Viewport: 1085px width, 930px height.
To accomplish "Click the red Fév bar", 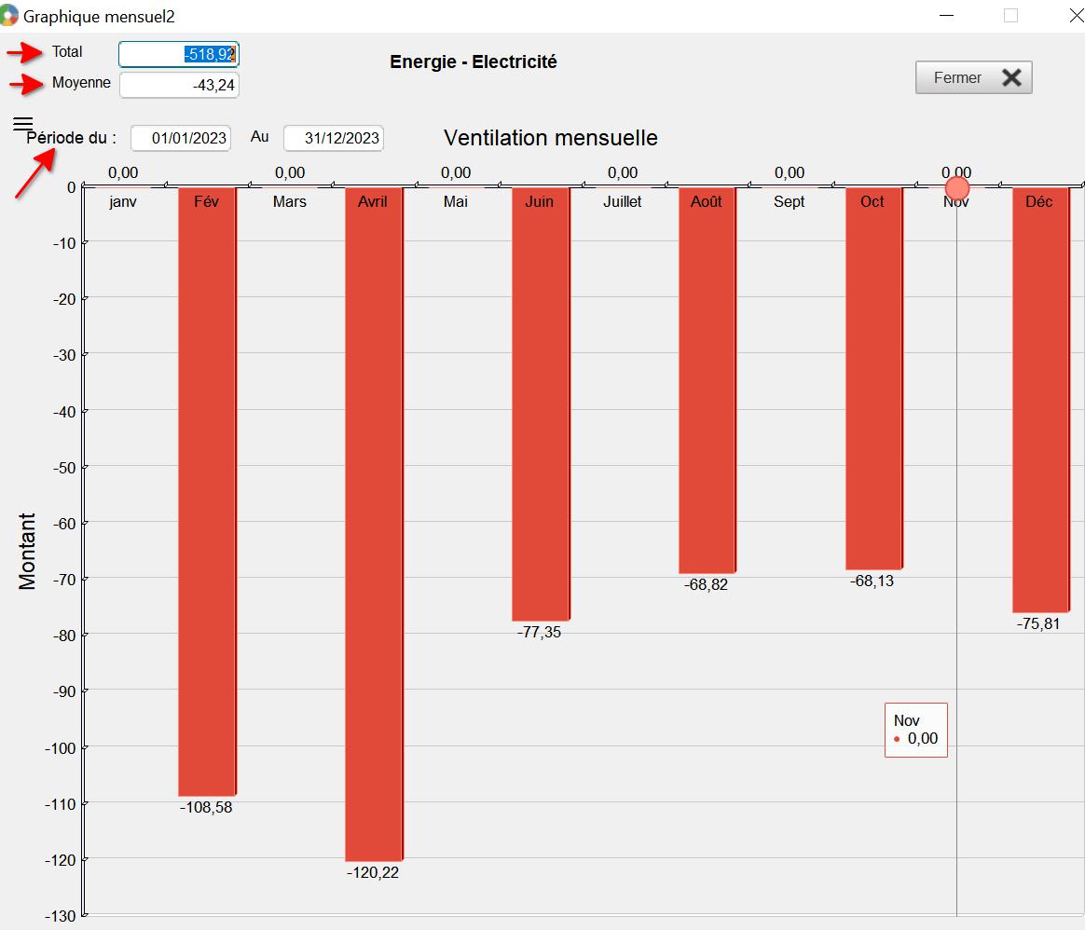I will (206, 494).
